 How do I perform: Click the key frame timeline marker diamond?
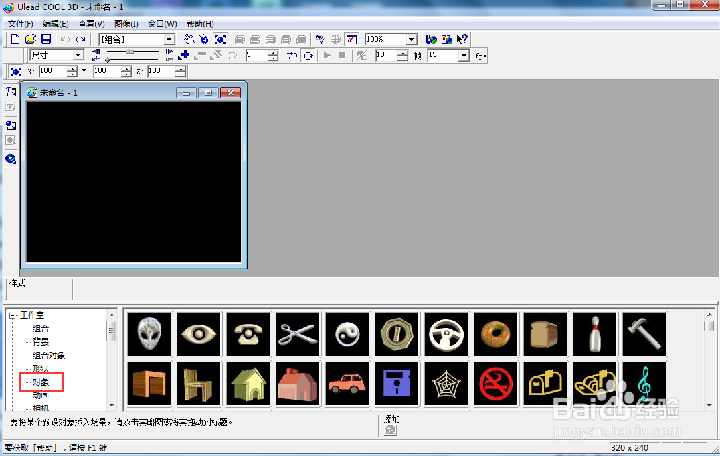[x=107, y=60]
